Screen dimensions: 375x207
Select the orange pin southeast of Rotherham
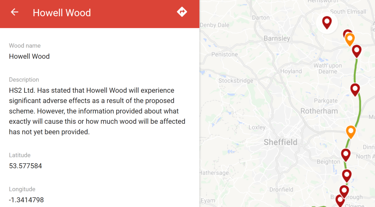tap(351, 131)
